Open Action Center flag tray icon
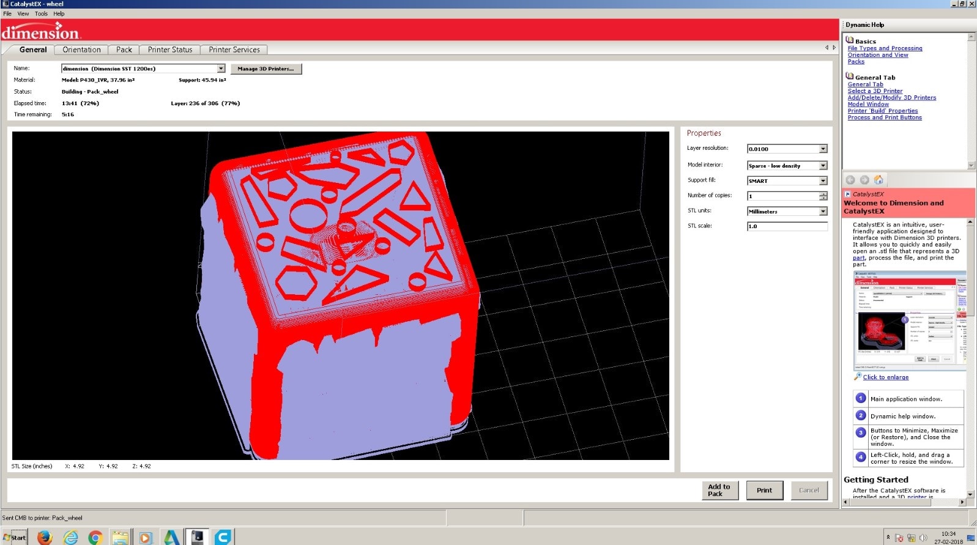This screenshot has height=545, width=977. click(899, 538)
